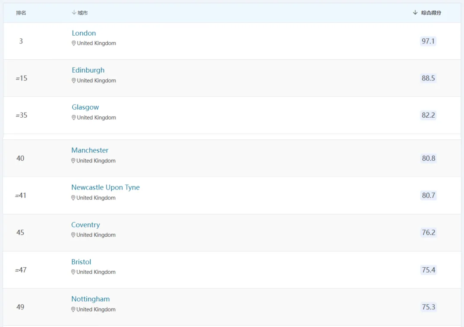464x327 pixels.
Task: Select Nottingham's score 75.3
Action: 428,307
